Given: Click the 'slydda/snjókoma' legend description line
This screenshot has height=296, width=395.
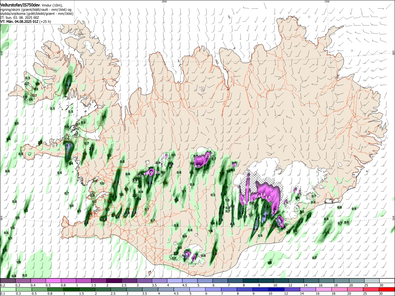Looking at the screenshot, I should pos(37,14).
